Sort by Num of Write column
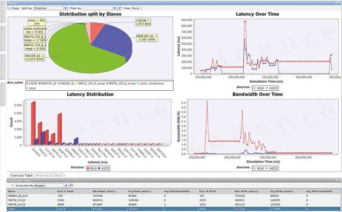Viewport: 342px width, 212px height. (216, 191)
